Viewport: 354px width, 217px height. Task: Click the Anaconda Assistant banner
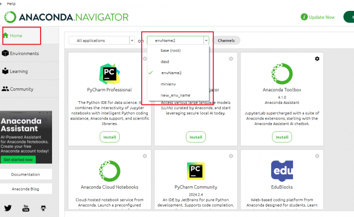26,137
